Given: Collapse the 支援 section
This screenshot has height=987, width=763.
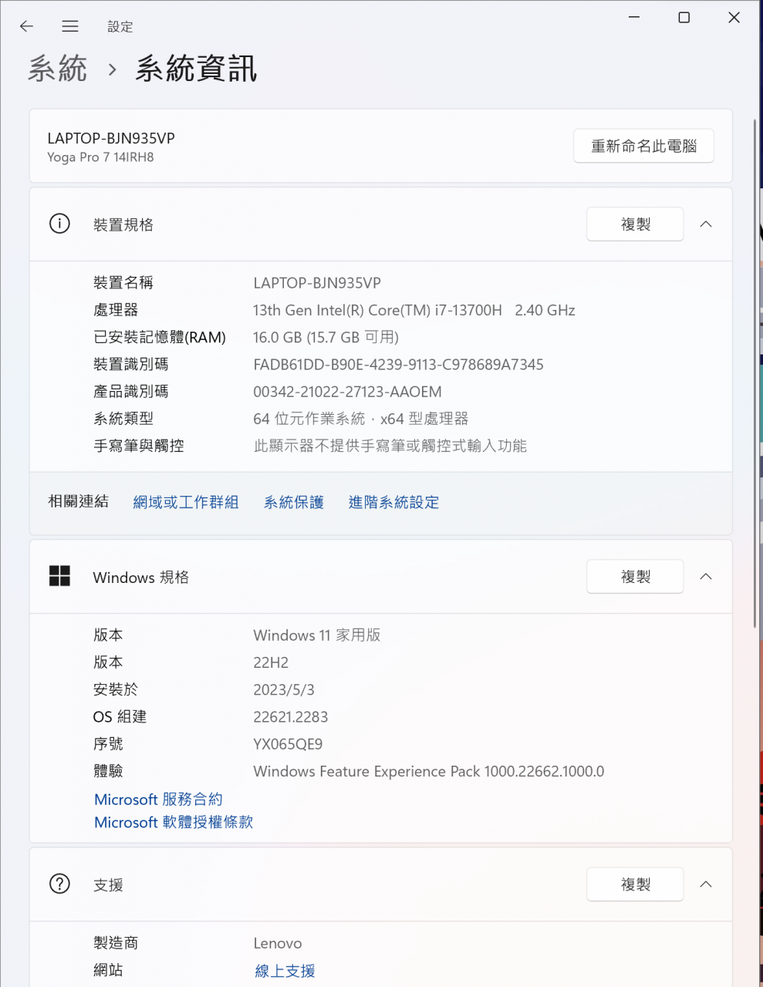Looking at the screenshot, I should [x=705, y=884].
